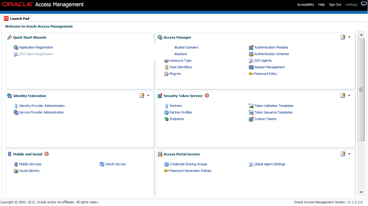Screen dimensions: 368x206
Task: Click the Session Management icon
Action: [x=251, y=67]
